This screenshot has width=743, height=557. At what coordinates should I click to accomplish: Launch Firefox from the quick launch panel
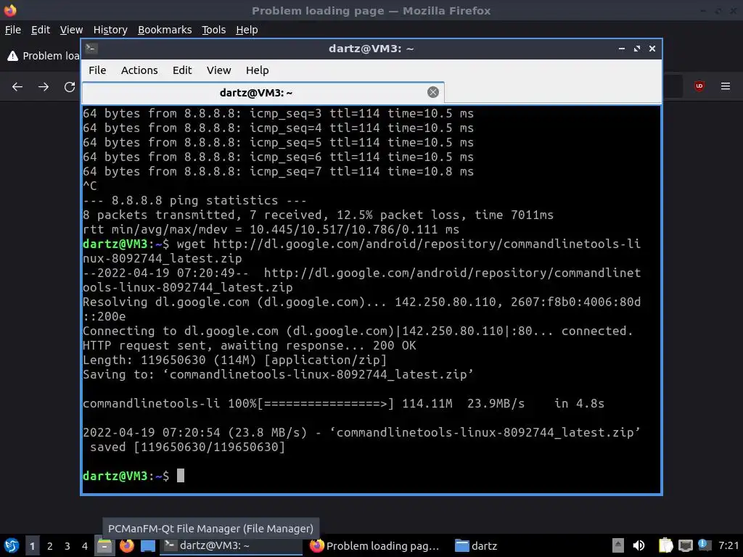point(126,545)
